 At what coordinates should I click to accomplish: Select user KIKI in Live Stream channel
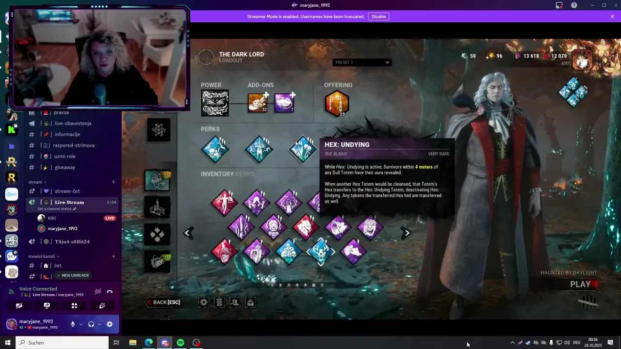pos(72,218)
